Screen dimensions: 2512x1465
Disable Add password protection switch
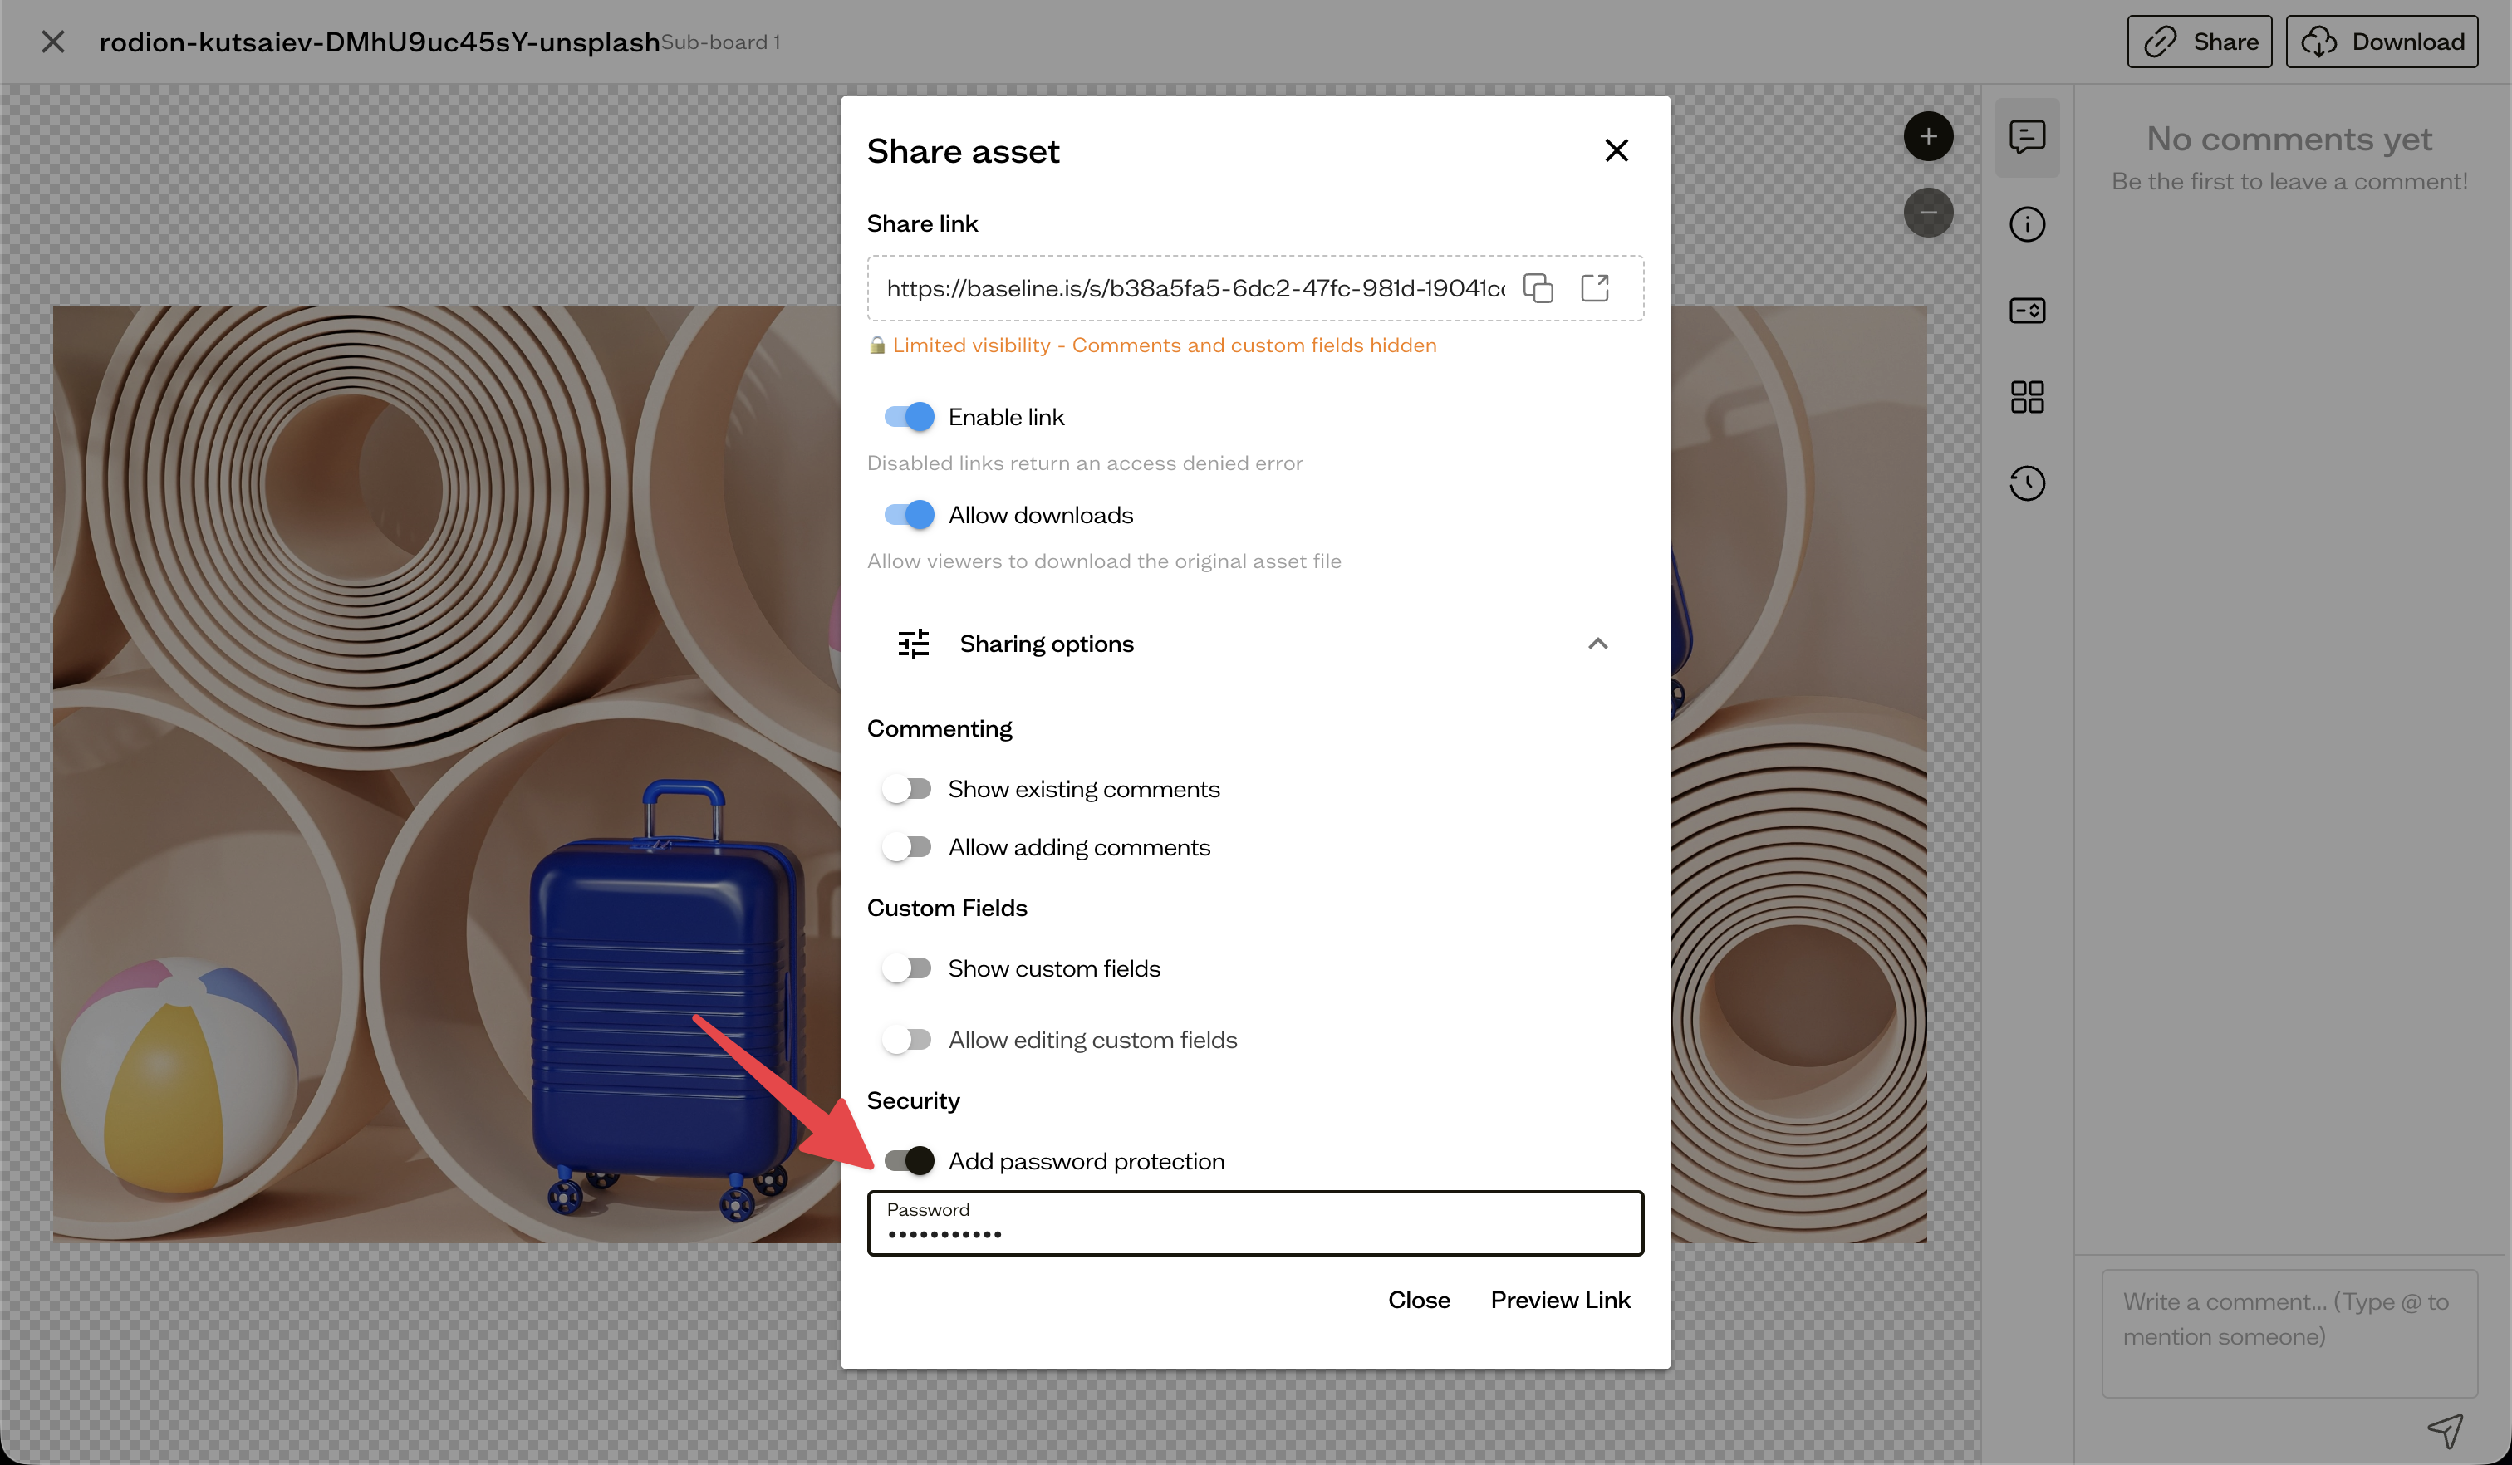tap(908, 1161)
